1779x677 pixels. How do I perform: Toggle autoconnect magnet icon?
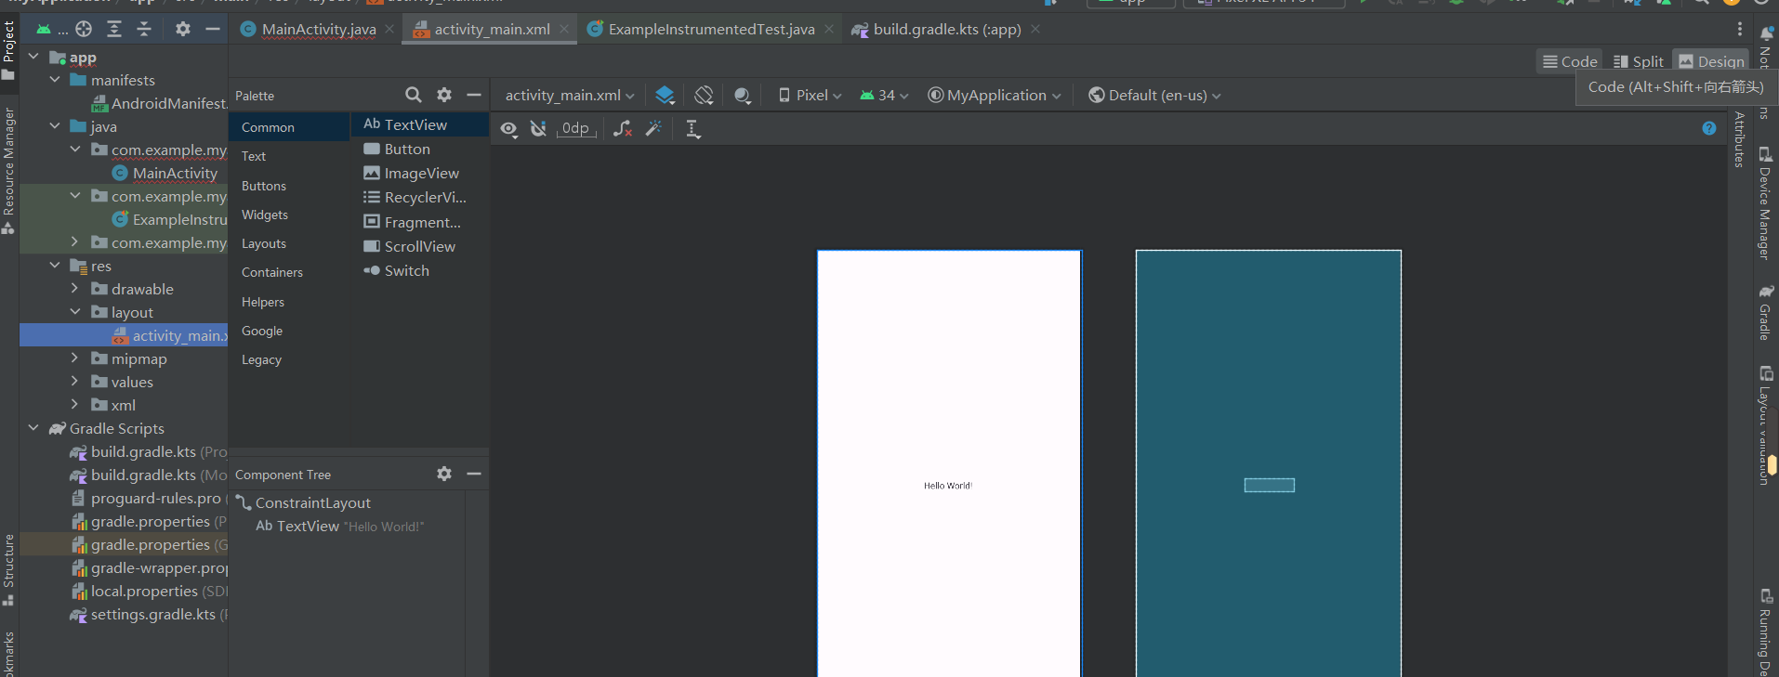(538, 129)
